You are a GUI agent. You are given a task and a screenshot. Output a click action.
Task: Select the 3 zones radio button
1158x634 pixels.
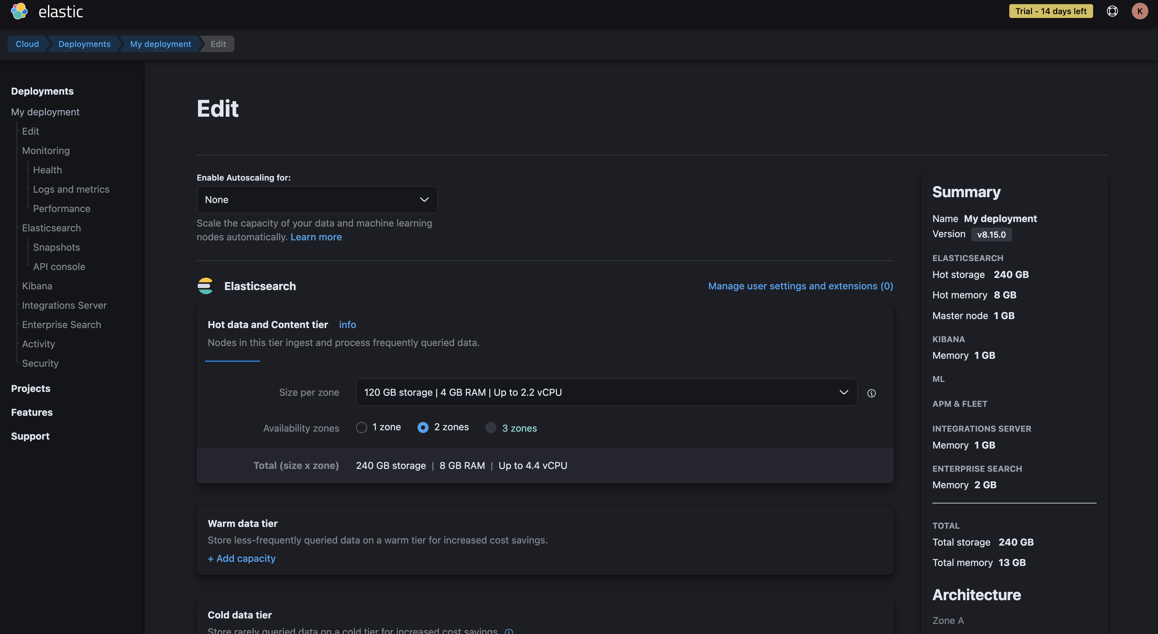tap(491, 428)
